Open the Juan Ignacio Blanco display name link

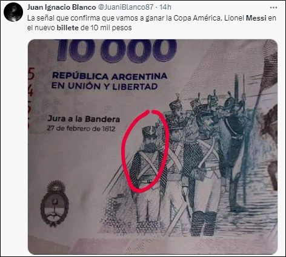click(61, 7)
